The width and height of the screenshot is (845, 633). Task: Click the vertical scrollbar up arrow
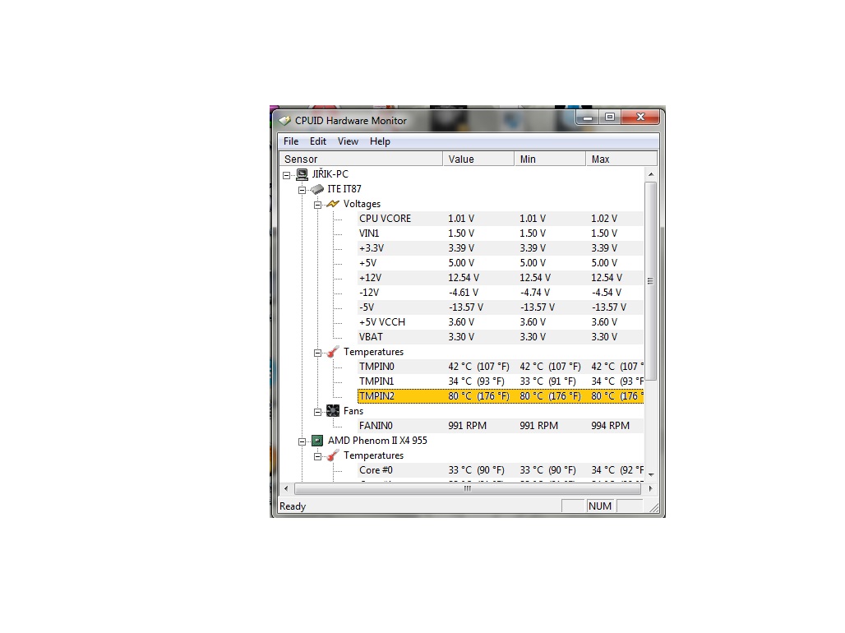pyautogui.click(x=651, y=174)
